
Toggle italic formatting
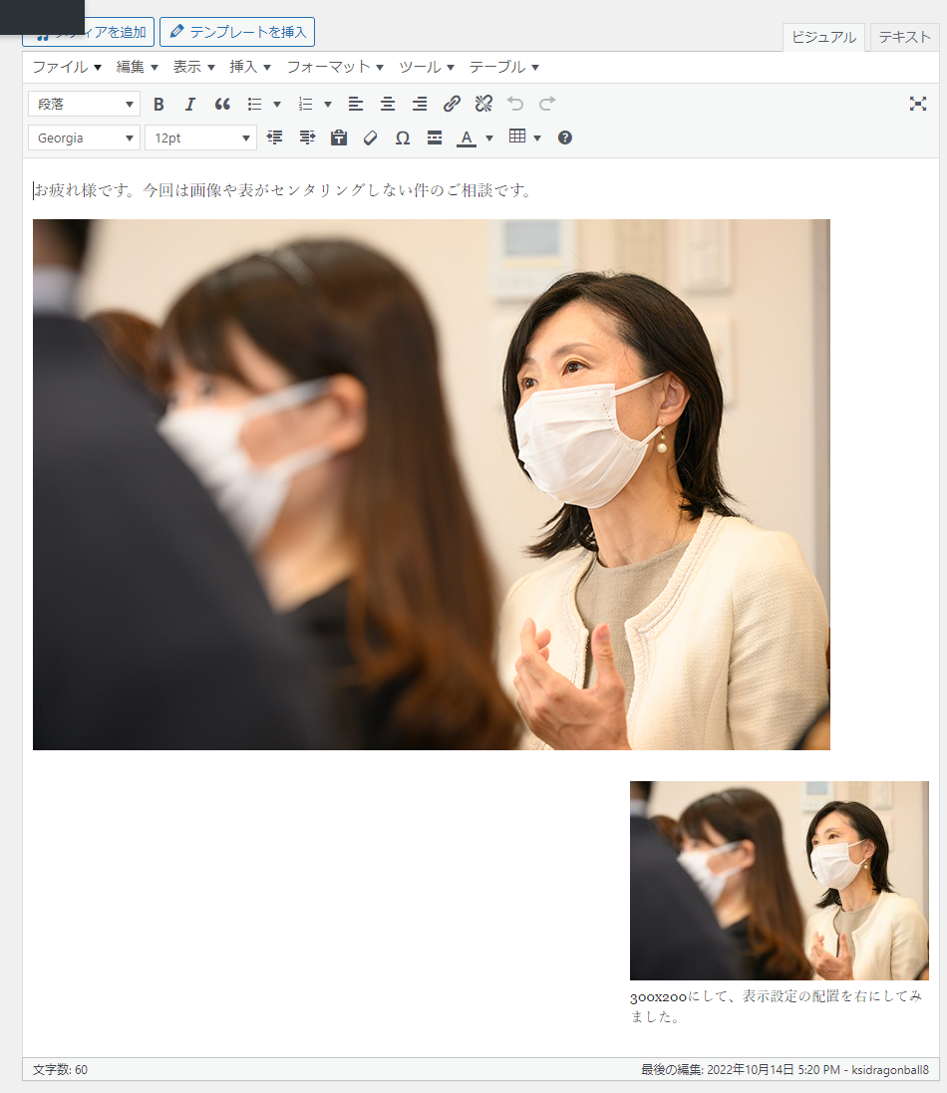[x=190, y=104]
